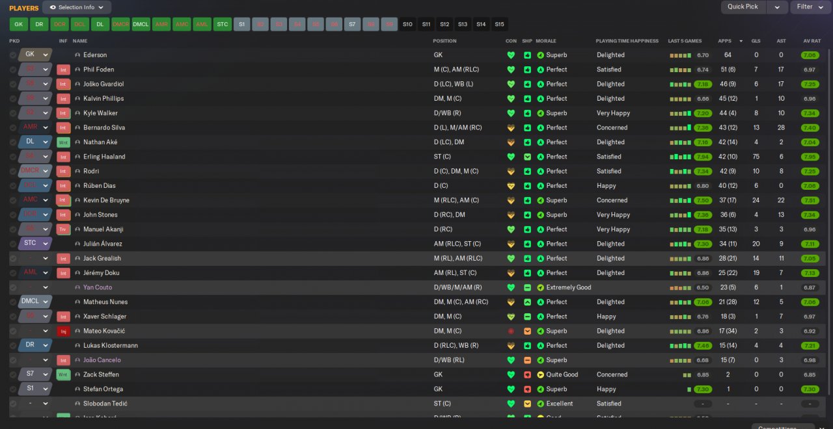Sort by the Playing Time Happiness header

(x=627, y=41)
